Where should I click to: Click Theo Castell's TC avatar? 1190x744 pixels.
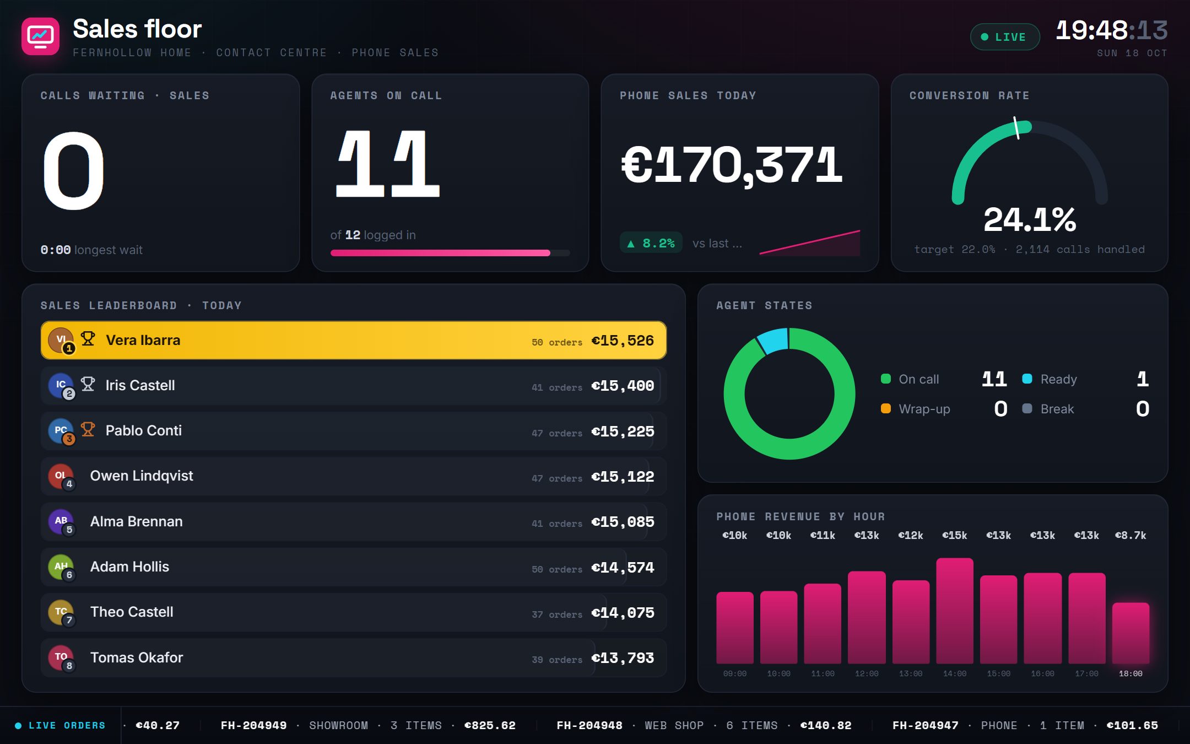point(61,612)
